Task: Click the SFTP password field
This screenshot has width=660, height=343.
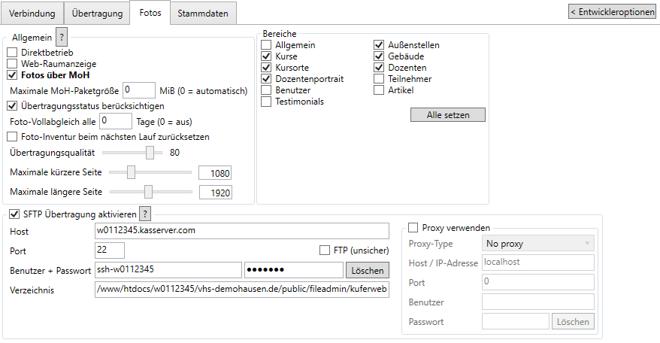Action: pyautogui.click(x=294, y=270)
